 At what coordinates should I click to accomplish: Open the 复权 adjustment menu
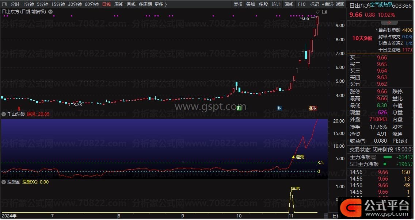238,4
